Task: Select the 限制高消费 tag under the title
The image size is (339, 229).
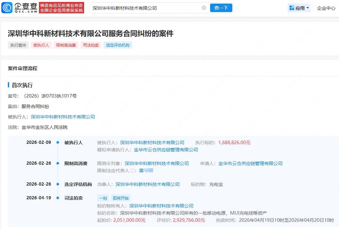Action: coord(66,45)
